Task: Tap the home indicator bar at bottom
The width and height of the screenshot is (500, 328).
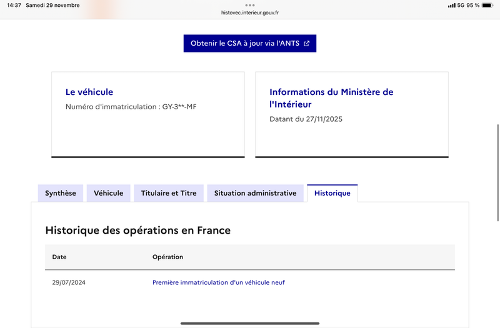Action: (x=250, y=323)
